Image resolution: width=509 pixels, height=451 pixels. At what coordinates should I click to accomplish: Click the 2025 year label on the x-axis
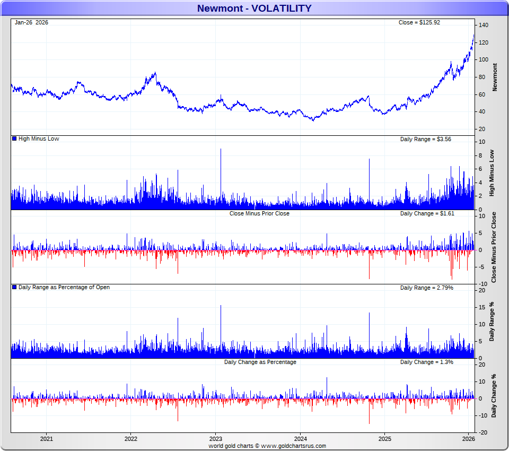384,439
